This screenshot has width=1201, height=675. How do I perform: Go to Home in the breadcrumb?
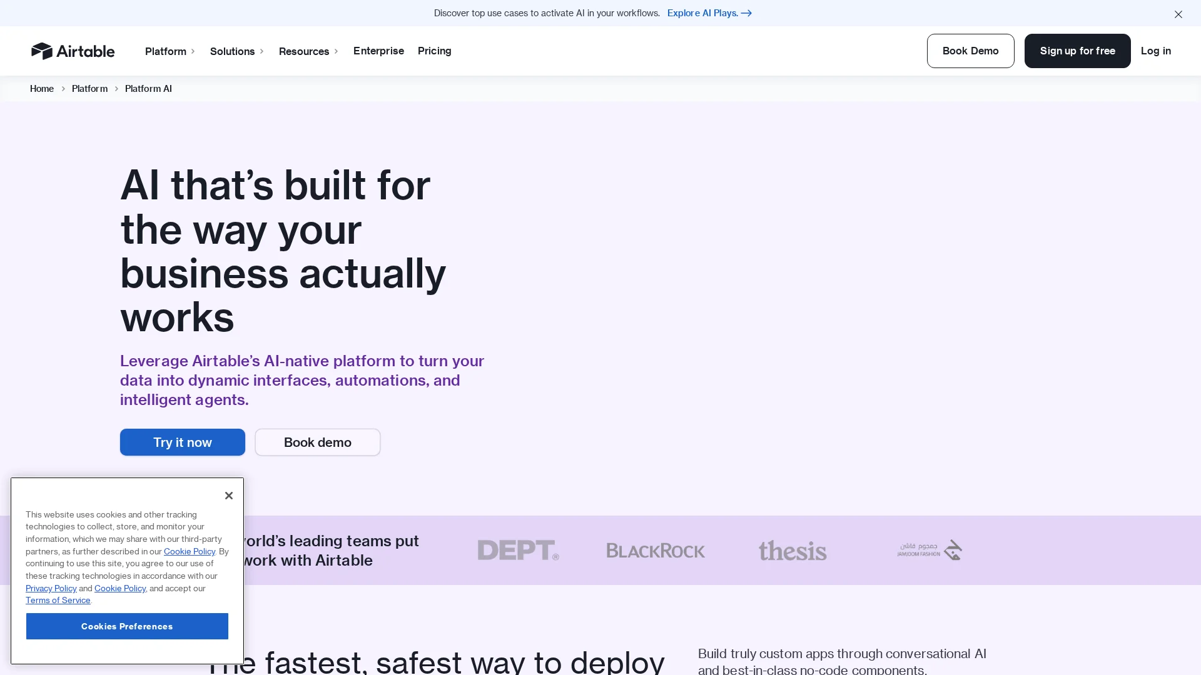[42, 89]
